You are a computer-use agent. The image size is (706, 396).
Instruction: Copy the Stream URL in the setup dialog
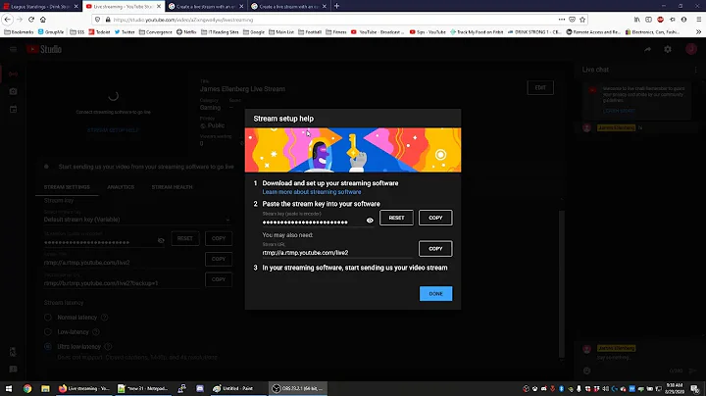[x=435, y=248]
